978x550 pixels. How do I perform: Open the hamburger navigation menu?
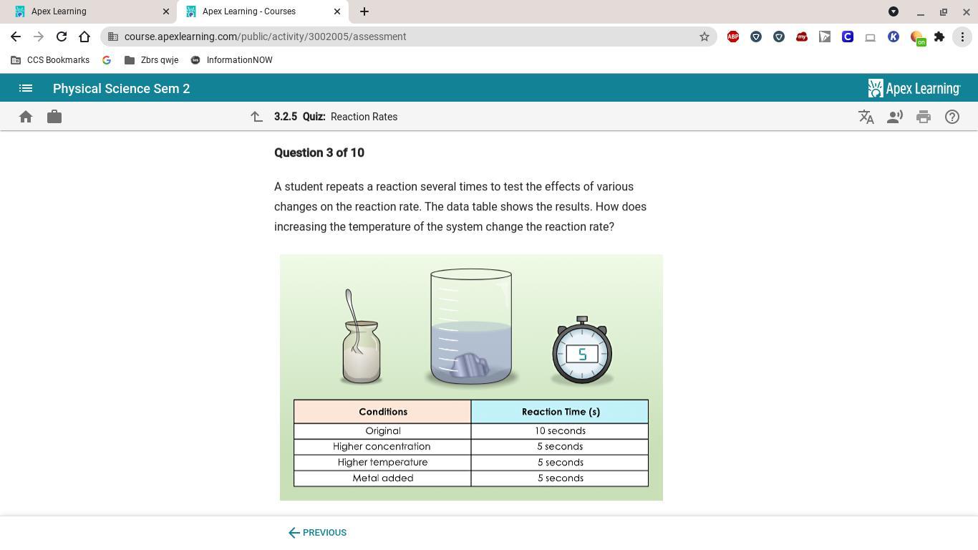(26, 89)
